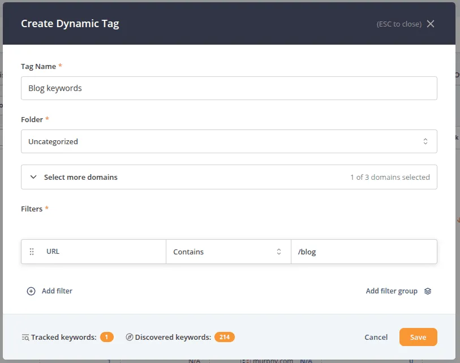The width and height of the screenshot is (460, 363).
Task: Edit the Tag Name input field
Action: [x=229, y=88]
